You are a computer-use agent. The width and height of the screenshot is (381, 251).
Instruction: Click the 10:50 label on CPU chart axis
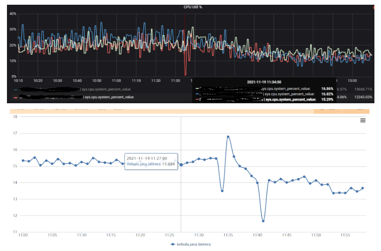click(97, 81)
